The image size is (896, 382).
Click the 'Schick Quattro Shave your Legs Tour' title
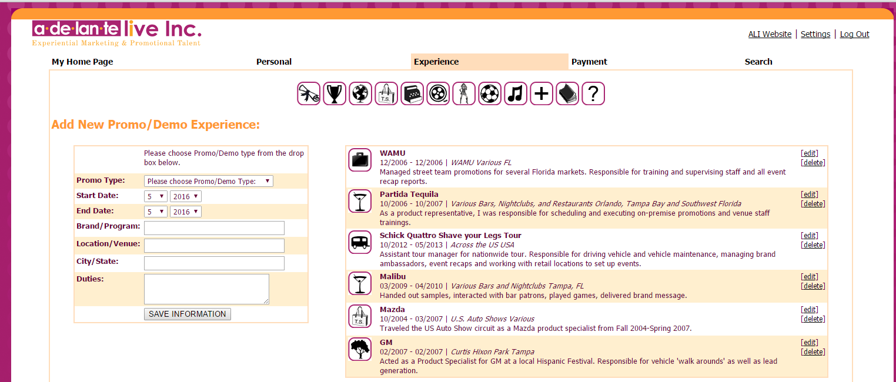tap(450, 236)
